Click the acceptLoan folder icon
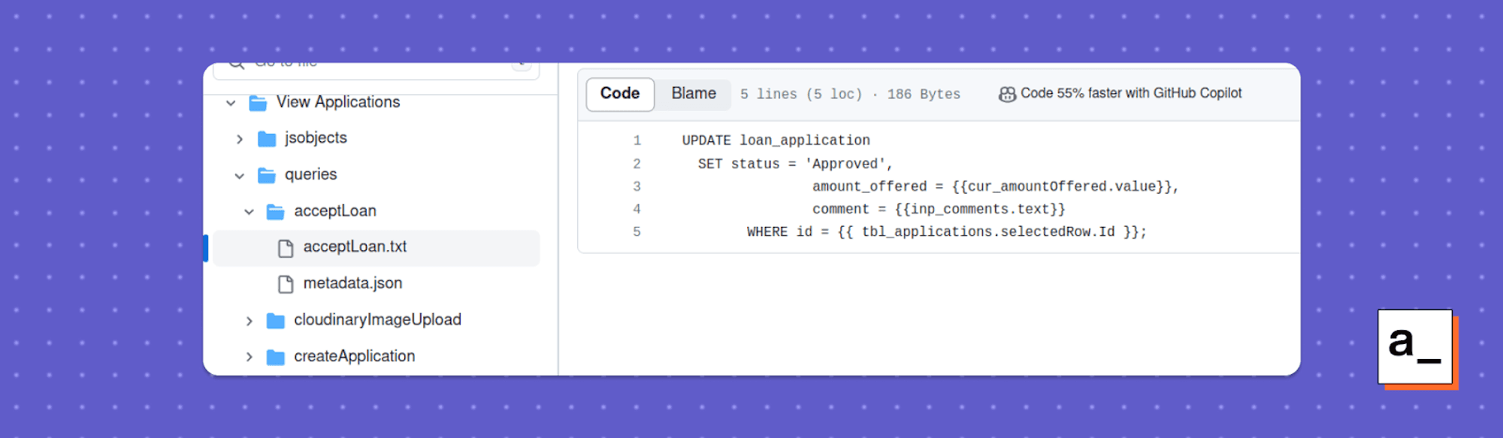This screenshot has height=438, width=1503. tap(276, 212)
